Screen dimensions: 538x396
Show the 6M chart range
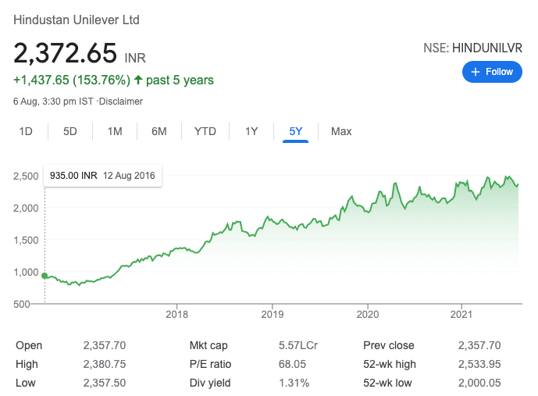(x=159, y=131)
